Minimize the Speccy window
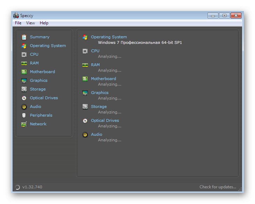Image resolution: width=255 pixels, height=204 pixels. (x=213, y=16)
